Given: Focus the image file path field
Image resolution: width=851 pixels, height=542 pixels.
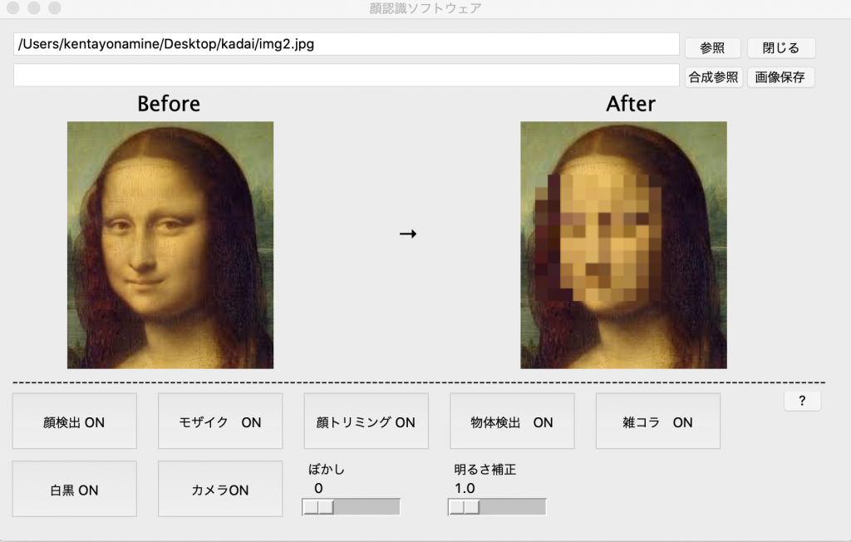Looking at the screenshot, I should click(347, 44).
